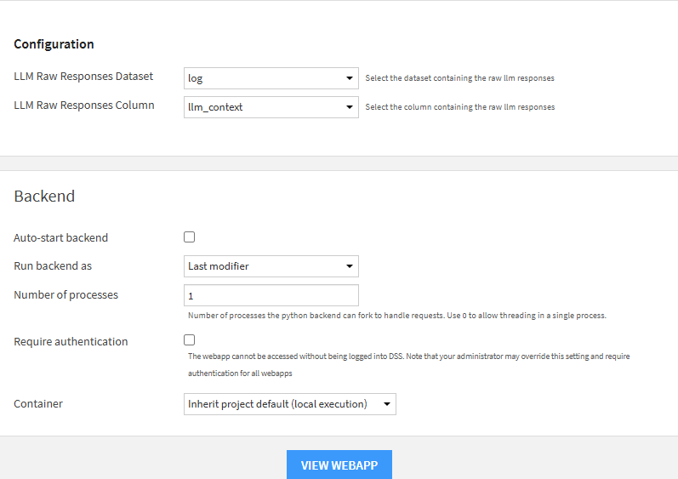678x479 pixels.
Task: Click the Require authentication label text
Action: (x=71, y=341)
